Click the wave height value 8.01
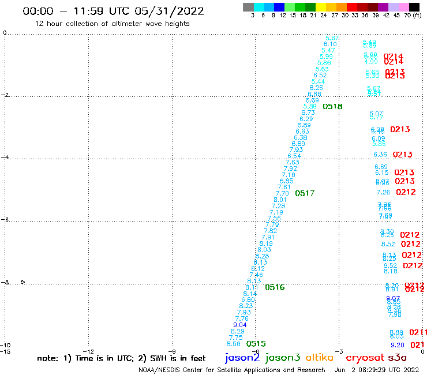 [x=280, y=200]
